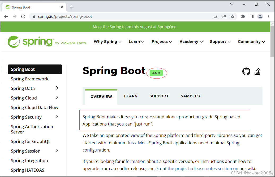Click the Spring Boot page heading
The width and height of the screenshot is (275, 177).
(114, 71)
